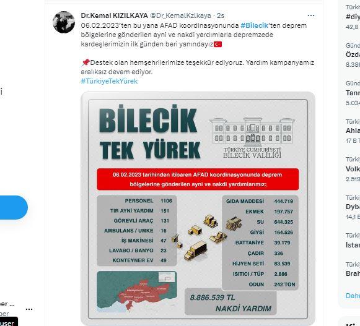The height and width of the screenshot is (326, 360).
Task: Click the blue Tweet compose button
Action: (x=12, y=207)
